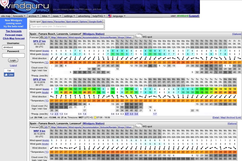Focus the spot name search field
This screenshot has width=242, height=161.
67,26
